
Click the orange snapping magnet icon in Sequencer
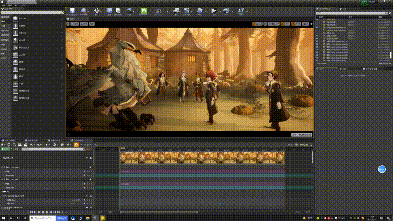76,145
